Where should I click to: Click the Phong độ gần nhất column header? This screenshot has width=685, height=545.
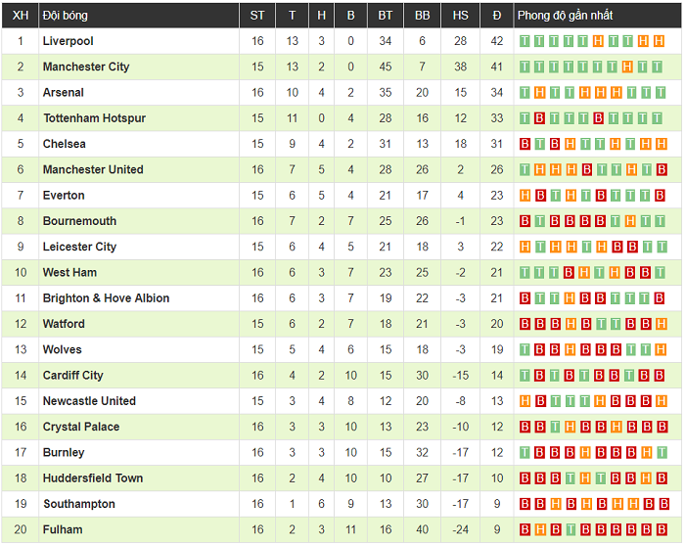[x=565, y=15]
